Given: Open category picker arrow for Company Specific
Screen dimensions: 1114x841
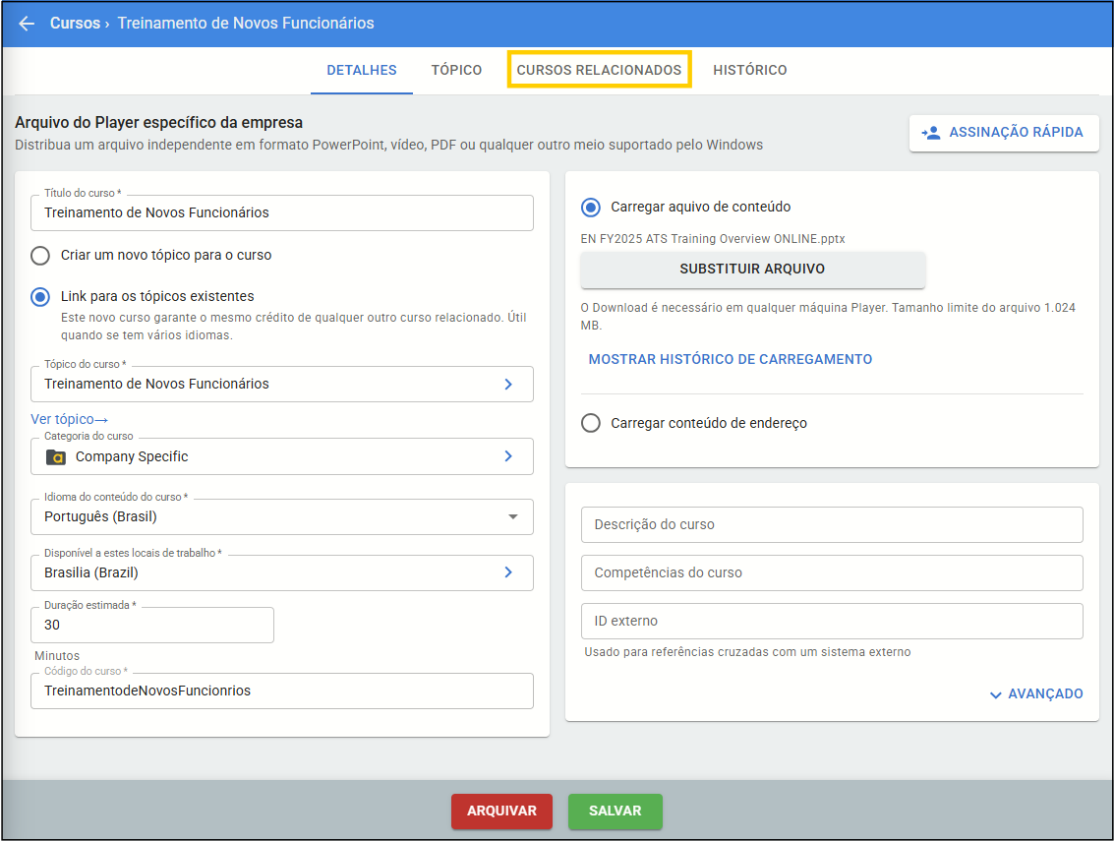Looking at the screenshot, I should [508, 456].
